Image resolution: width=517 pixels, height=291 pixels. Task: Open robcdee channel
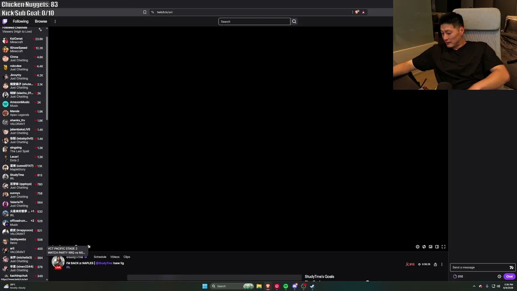pyautogui.click(x=23, y=67)
